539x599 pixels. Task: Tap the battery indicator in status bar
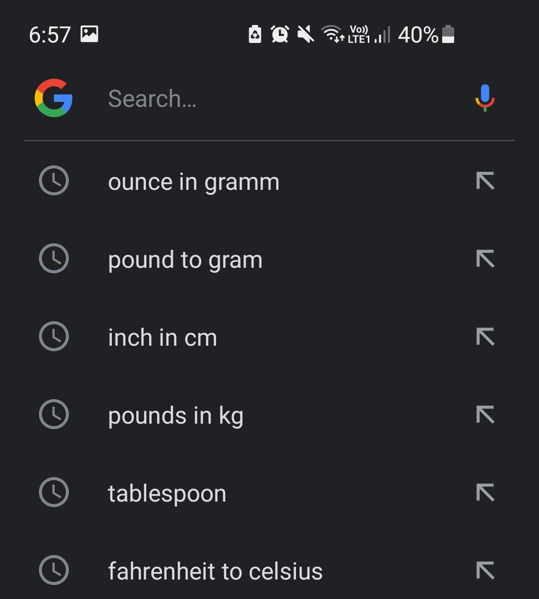[448, 34]
